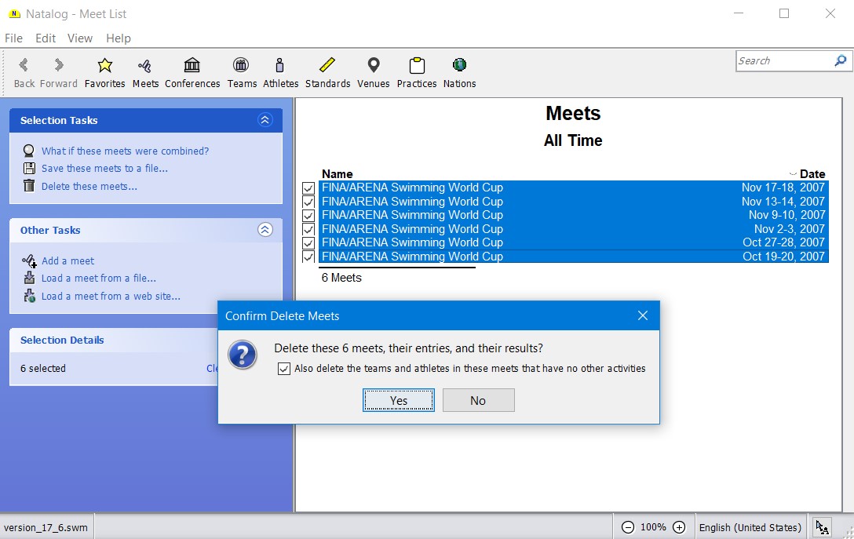This screenshot has height=539, width=854.
Task: Open the Standards ruler icon
Action: click(x=327, y=66)
